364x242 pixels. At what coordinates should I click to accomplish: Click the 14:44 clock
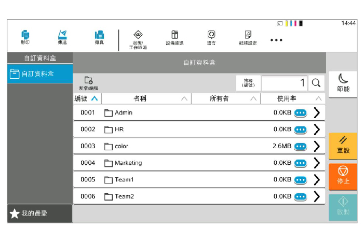(348, 23)
